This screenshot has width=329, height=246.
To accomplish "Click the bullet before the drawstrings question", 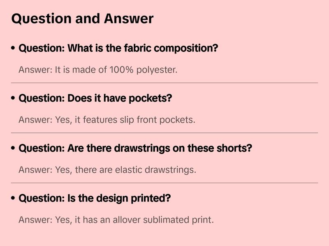I will [14, 148].
